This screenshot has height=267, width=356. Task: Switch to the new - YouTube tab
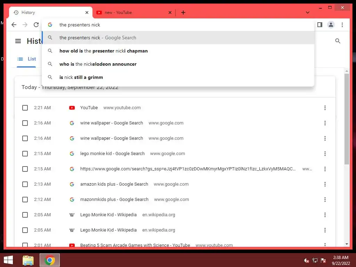(x=134, y=13)
